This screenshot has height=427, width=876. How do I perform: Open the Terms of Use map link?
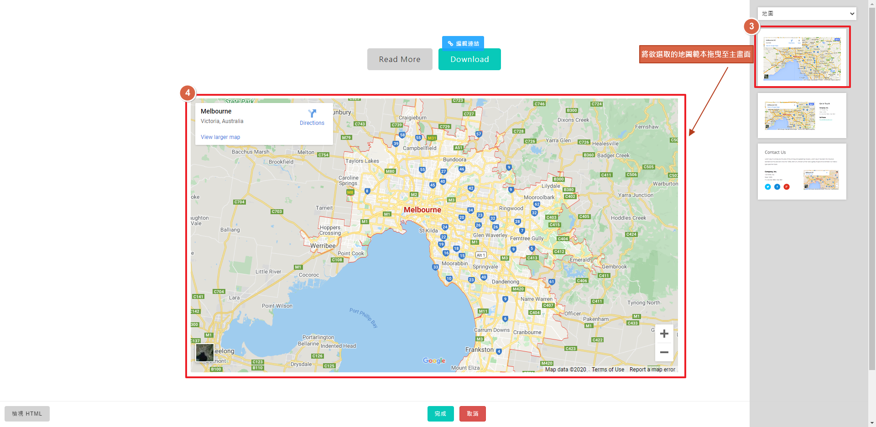click(608, 370)
